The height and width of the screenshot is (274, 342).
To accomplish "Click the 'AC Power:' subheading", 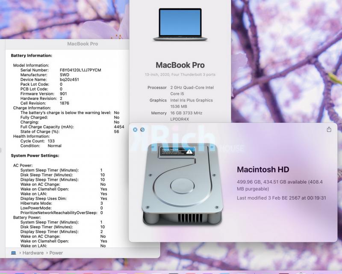I will 23,165.
